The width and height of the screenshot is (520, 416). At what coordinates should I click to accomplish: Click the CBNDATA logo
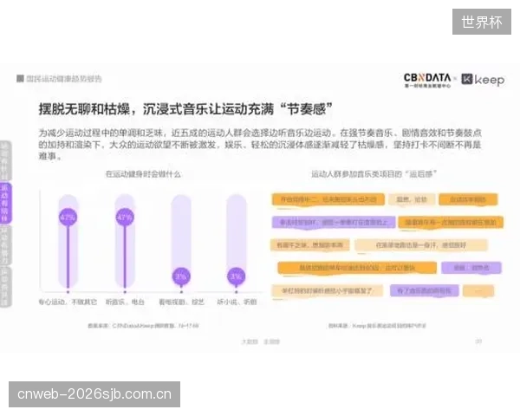(427, 81)
